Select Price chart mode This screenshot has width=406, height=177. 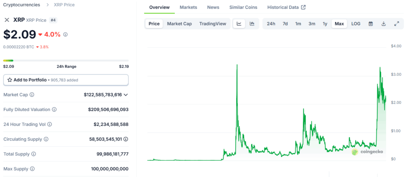point(154,24)
